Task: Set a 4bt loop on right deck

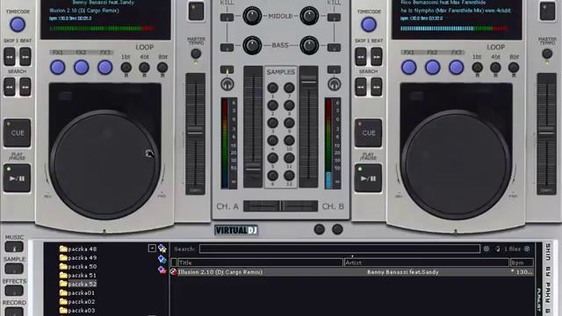Action: point(495,68)
